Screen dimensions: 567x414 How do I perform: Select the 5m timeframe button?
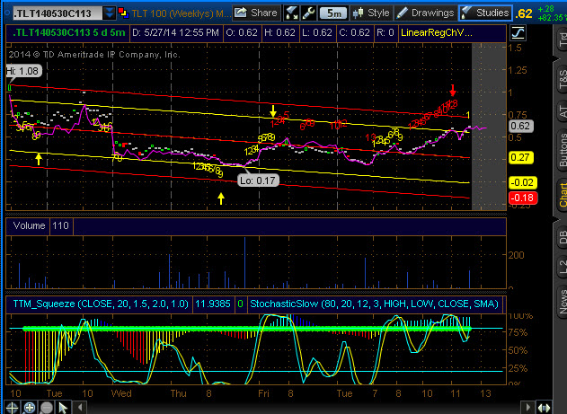coord(333,13)
